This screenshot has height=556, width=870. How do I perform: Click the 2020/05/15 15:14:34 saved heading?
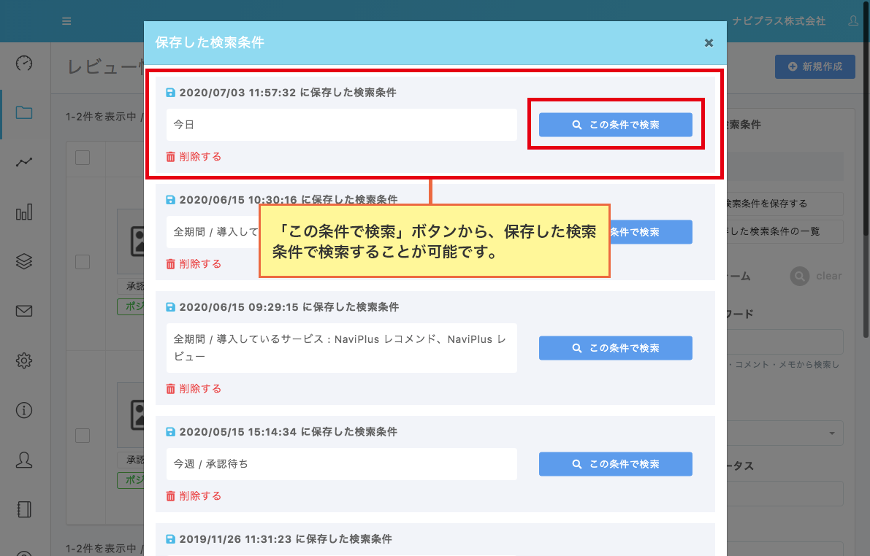coord(288,432)
